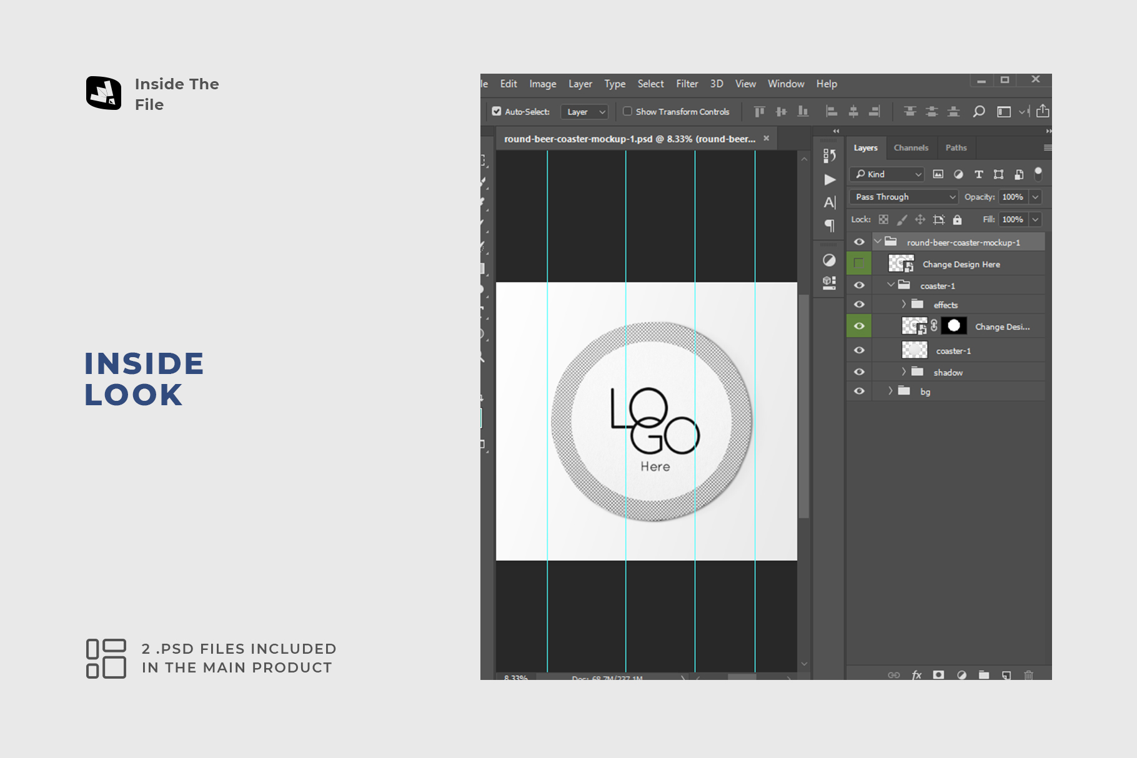
Task: Enable Show Transform Controls checkbox
Action: (x=627, y=112)
